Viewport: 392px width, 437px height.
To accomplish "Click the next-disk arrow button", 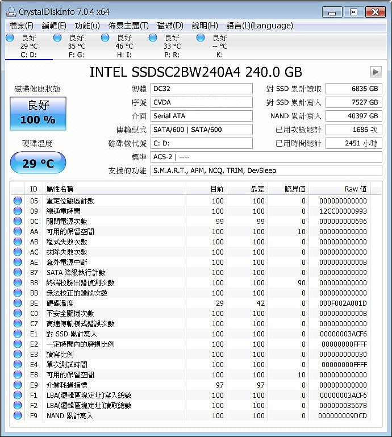I will click(376, 72).
